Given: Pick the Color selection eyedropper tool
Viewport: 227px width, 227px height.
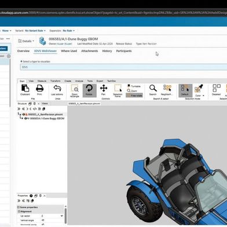Looking at the screenshot, I should [198, 89].
